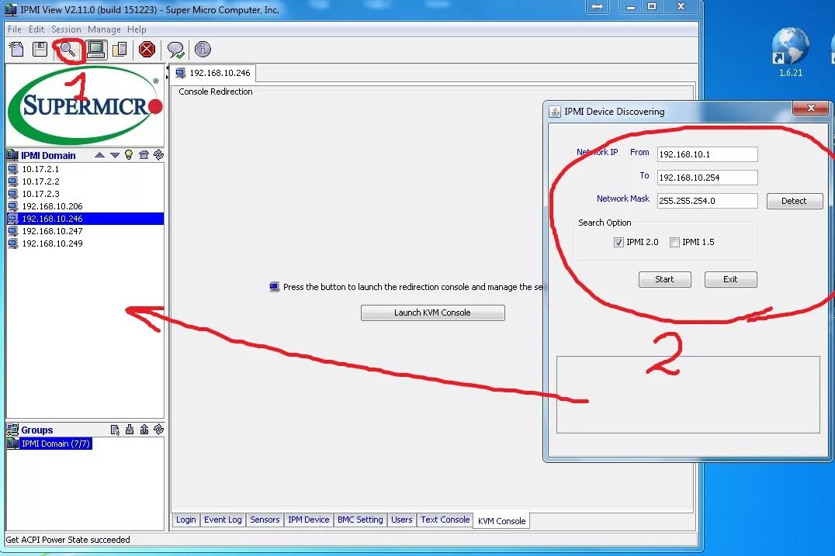Select the KVM Console tab
The width and height of the screenshot is (835, 556).
click(501, 521)
